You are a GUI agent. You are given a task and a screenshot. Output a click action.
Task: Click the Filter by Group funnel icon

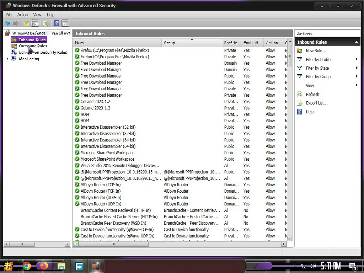pos(300,76)
